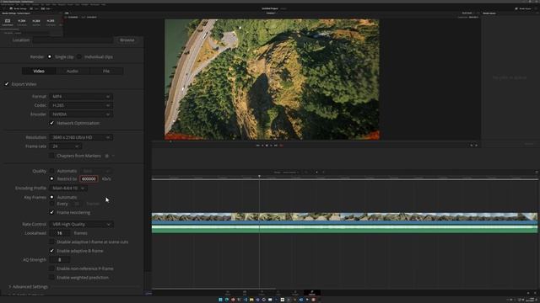Open Project Settings gear icon
The width and height of the screenshot is (540, 303).
pyautogui.click(x=535, y=293)
